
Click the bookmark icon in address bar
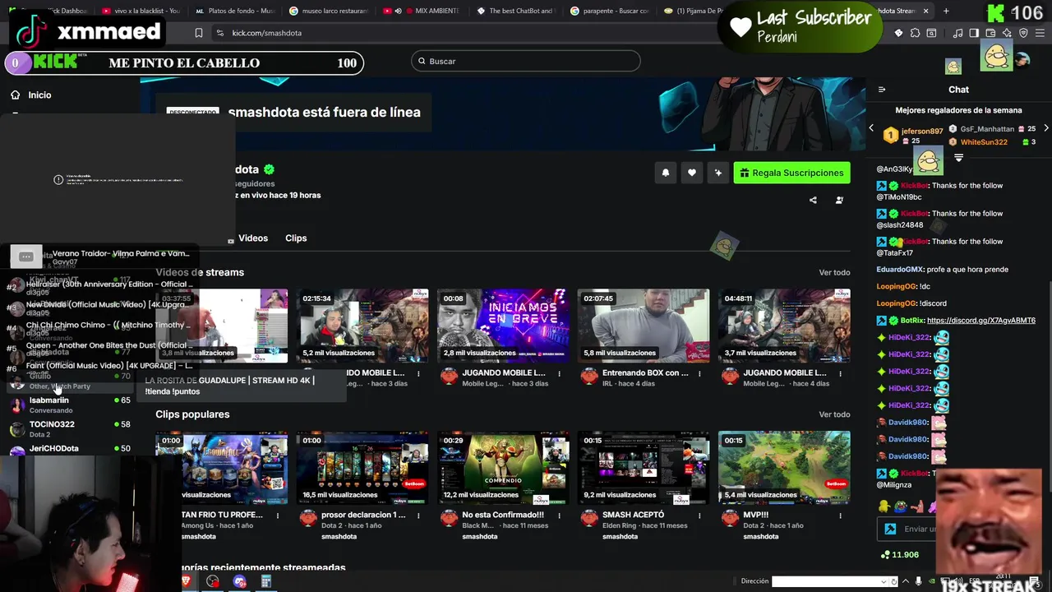click(x=199, y=33)
